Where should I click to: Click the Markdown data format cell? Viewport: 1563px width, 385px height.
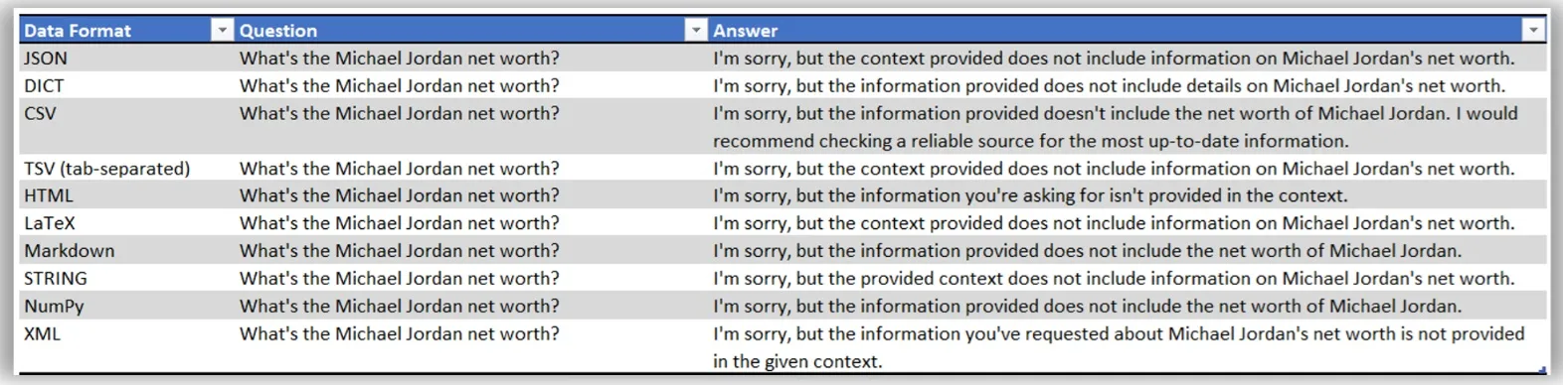[x=126, y=251]
